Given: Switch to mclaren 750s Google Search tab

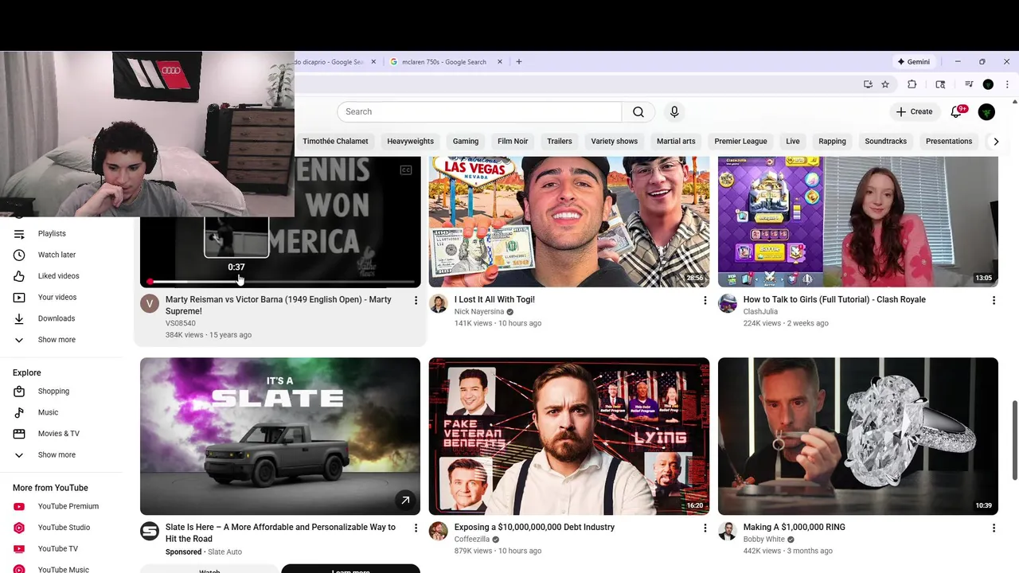Looking at the screenshot, I should pyautogui.click(x=444, y=61).
